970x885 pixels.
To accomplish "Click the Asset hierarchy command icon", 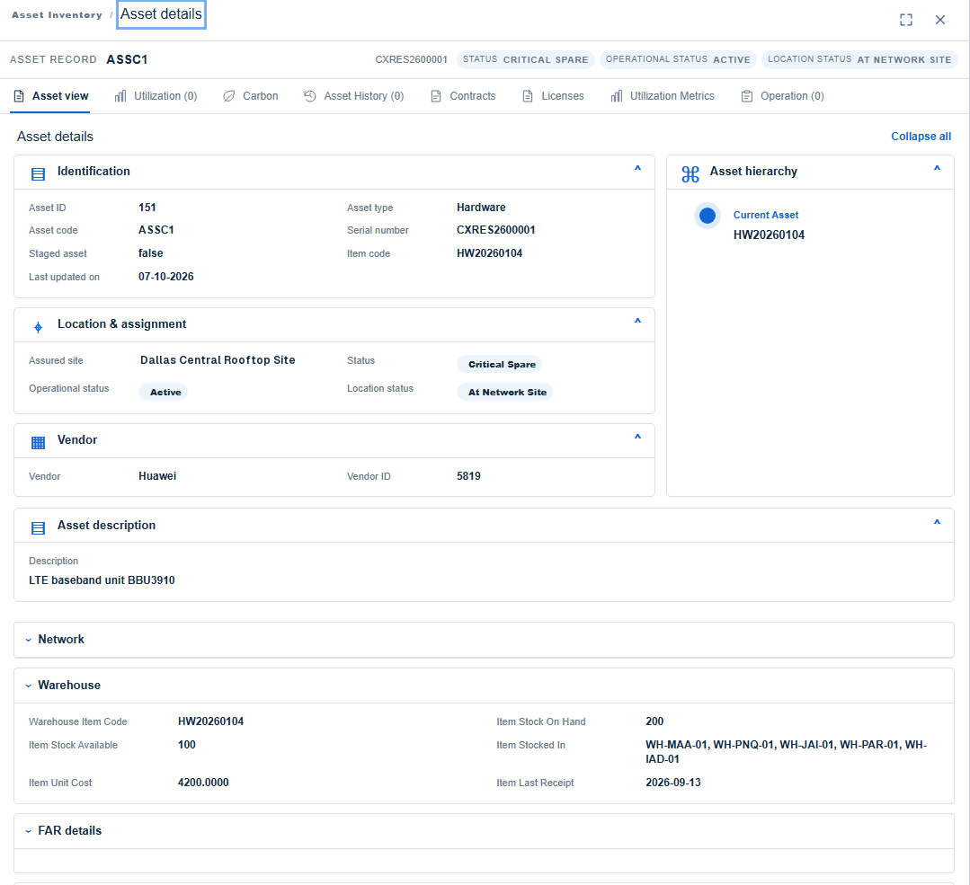I will (x=690, y=174).
